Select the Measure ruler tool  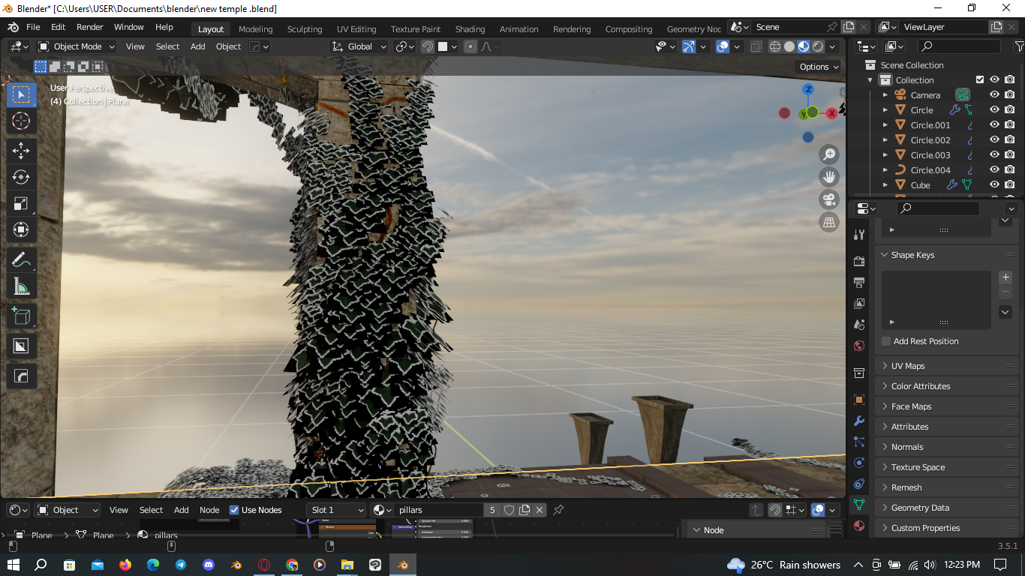[x=21, y=286]
